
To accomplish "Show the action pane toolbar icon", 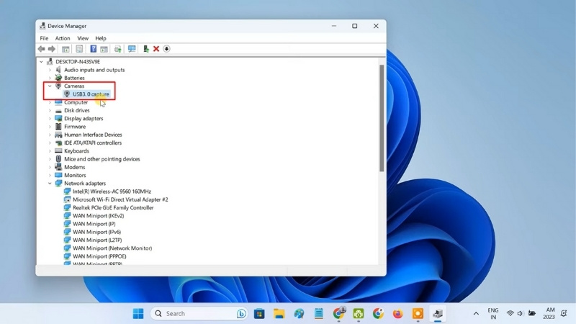I will [104, 49].
